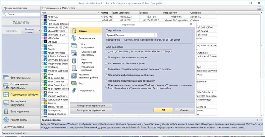Click the Калькулятор app icon

tap(46, 111)
